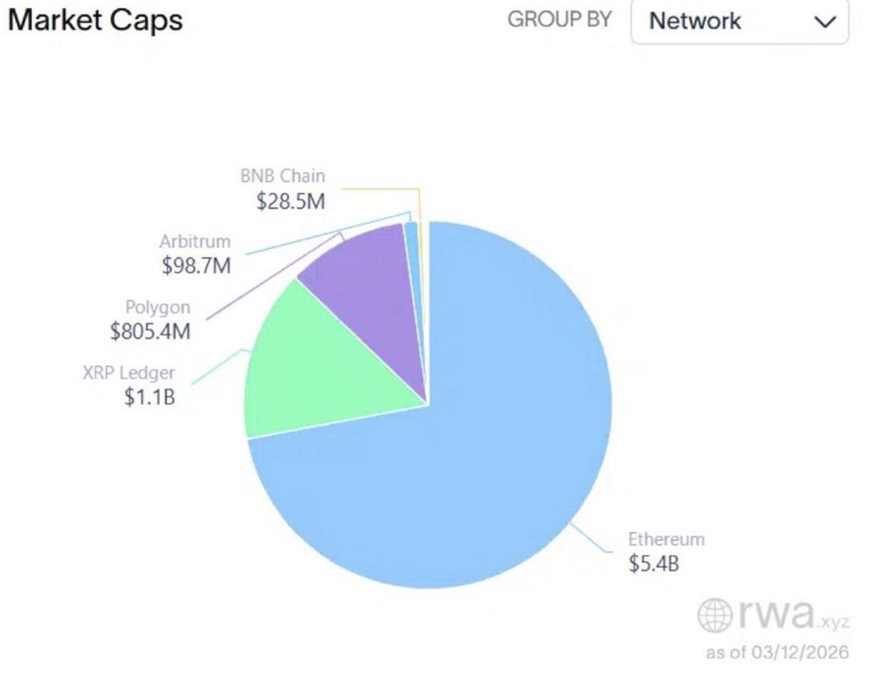Click the $805.4M Polygon value
Screen dimensions: 870x675
click(x=150, y=331)
